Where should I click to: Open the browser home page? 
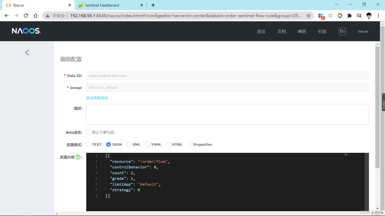35,16
